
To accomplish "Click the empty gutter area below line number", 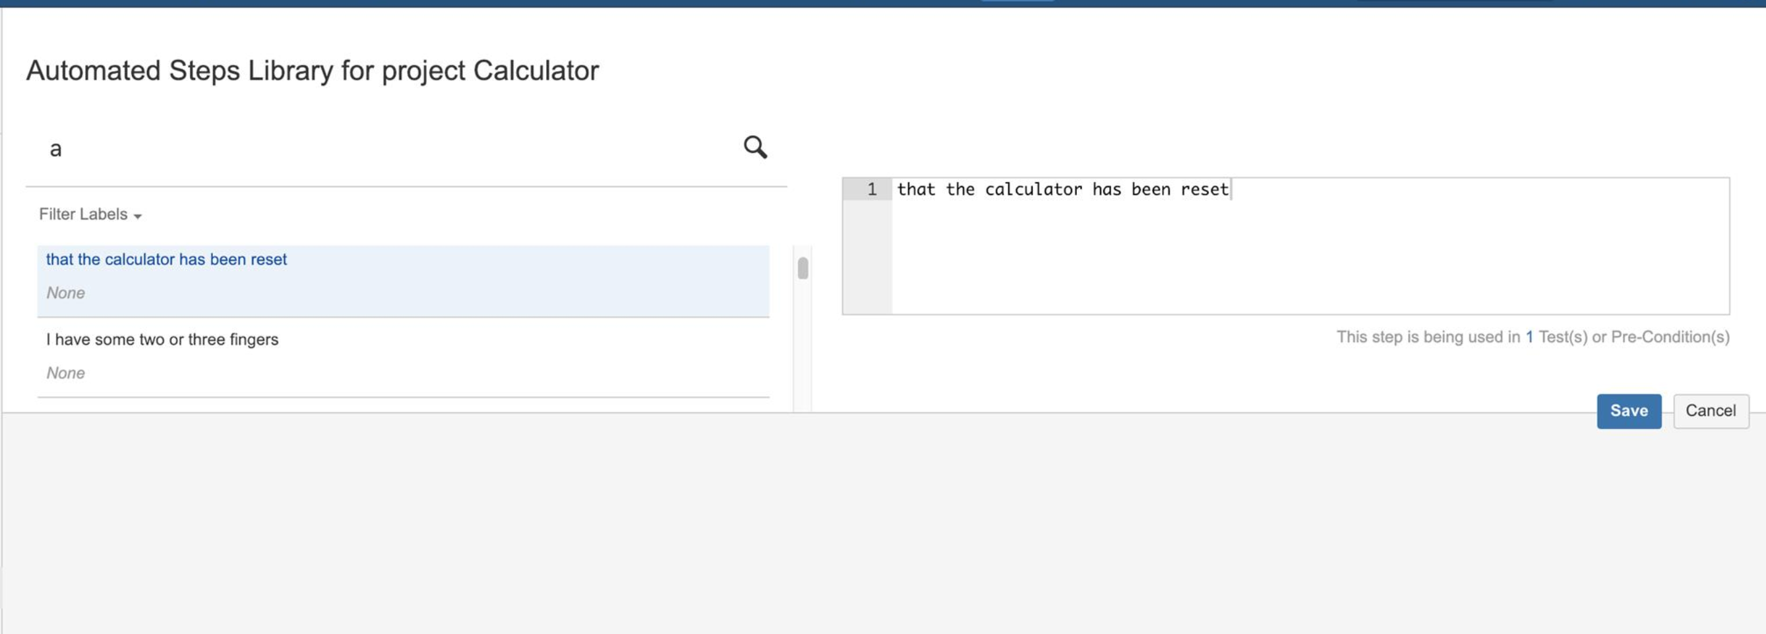I will point(867,257).
